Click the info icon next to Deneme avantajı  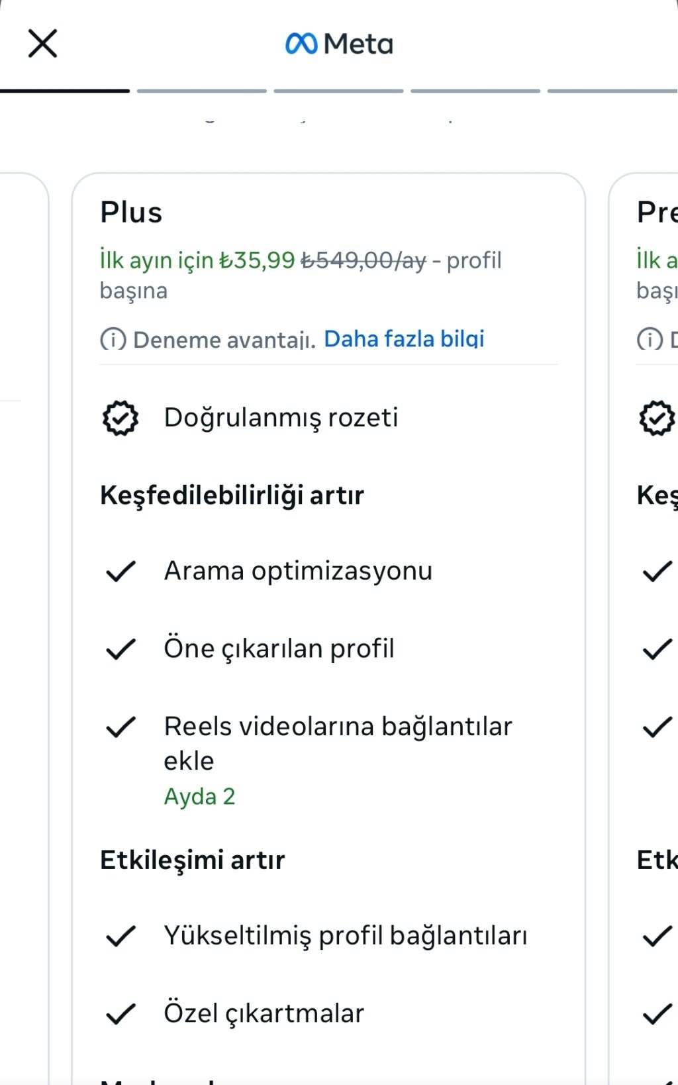pyautogui.click(x=113, y=340)
